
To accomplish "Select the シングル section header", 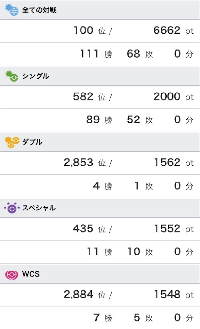I will [x=100, y=76].
